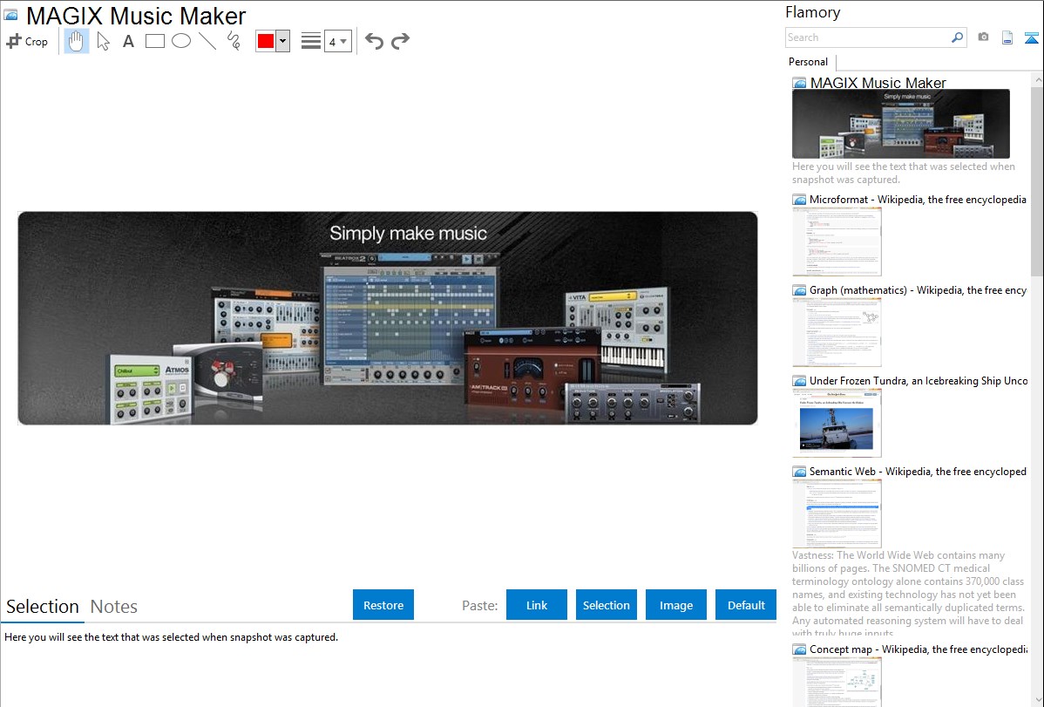Click the Concept map - Wikipedia title
Screen dimensions: 1044x707
[x=918, y=649]
